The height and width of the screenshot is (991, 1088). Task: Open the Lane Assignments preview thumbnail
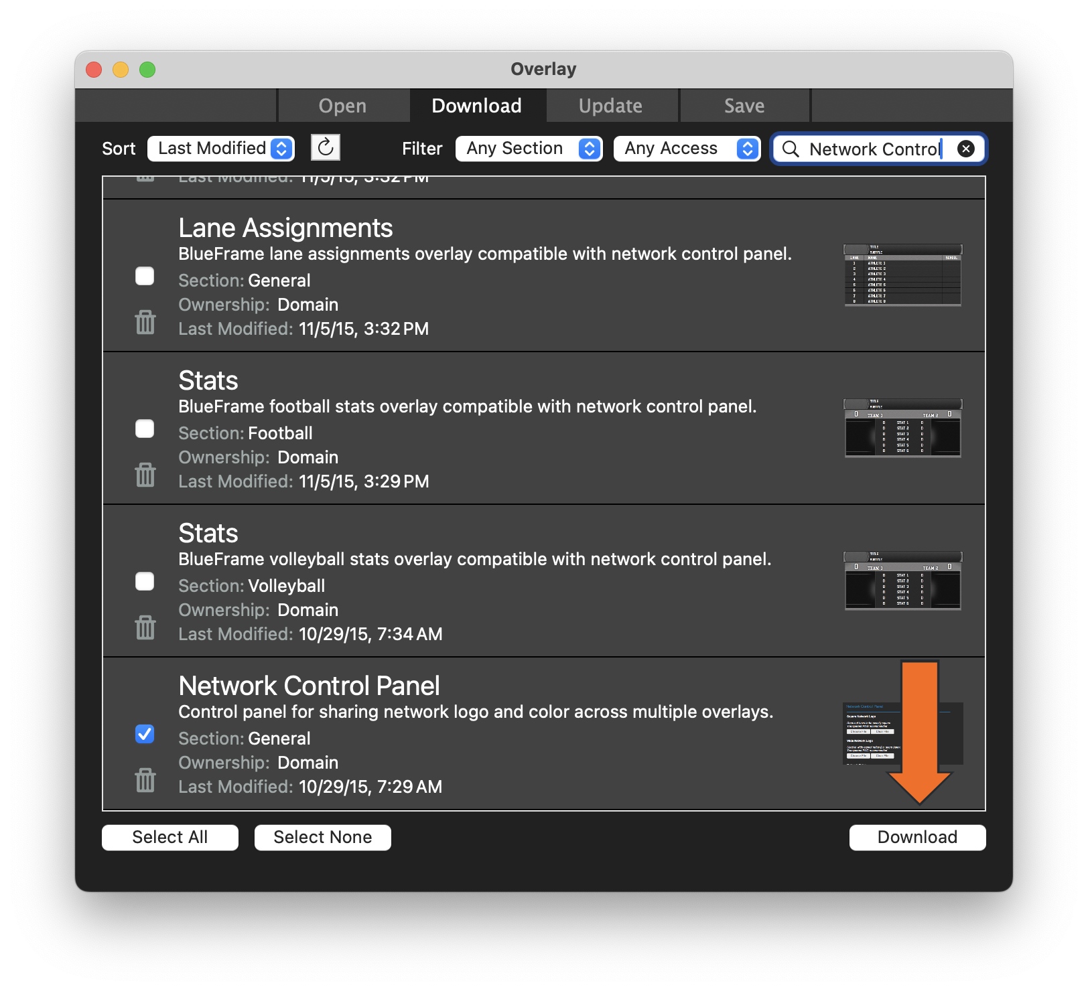click(x=902, y=275)
